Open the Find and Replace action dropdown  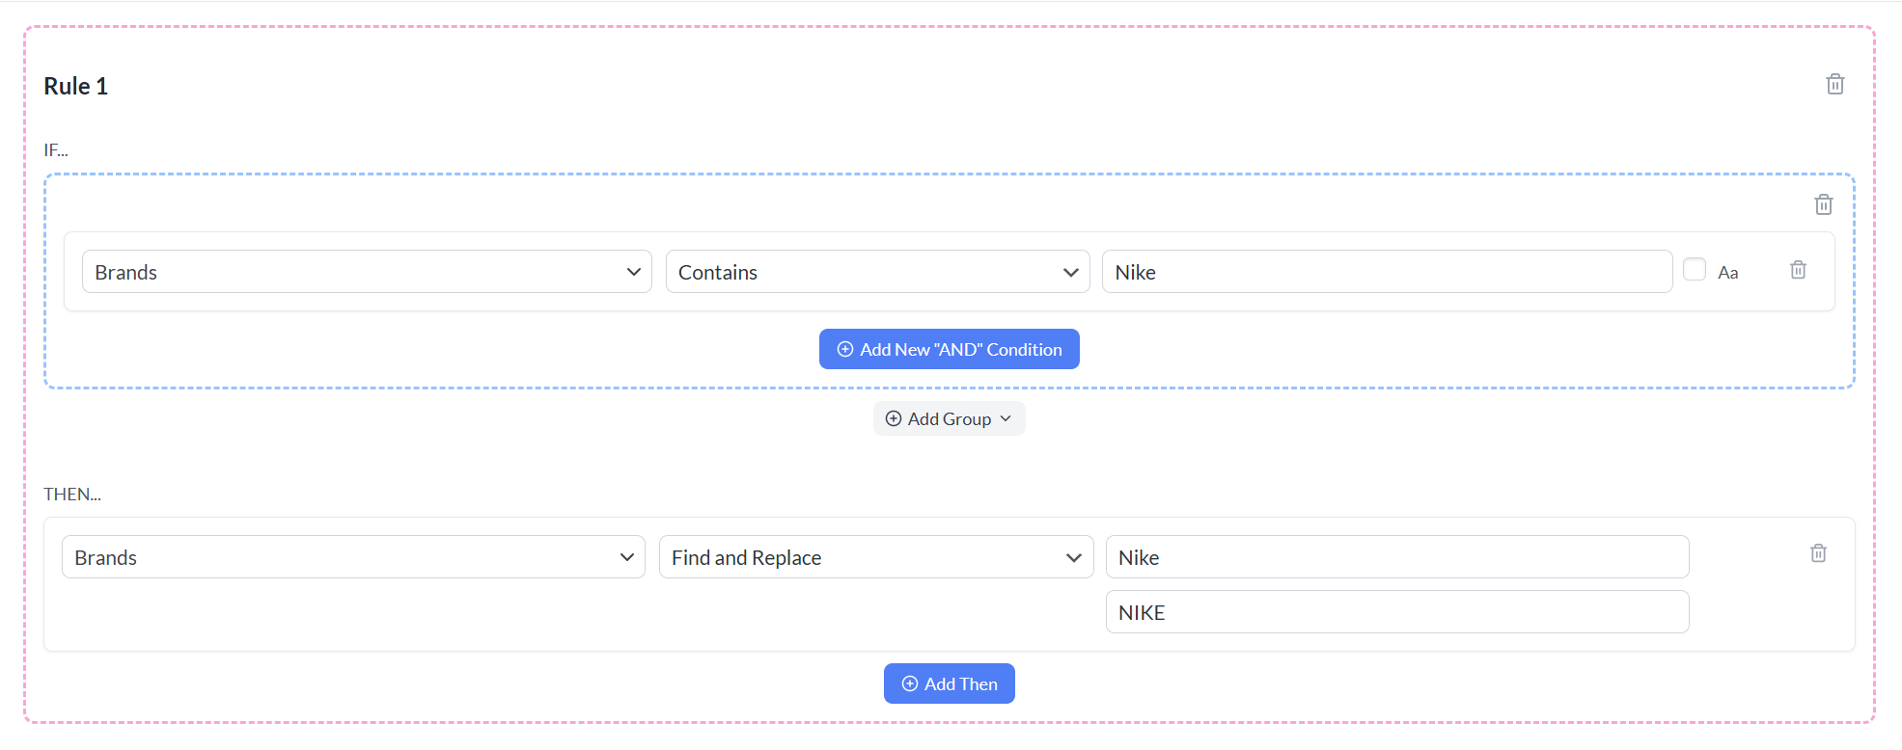[876, 557]
